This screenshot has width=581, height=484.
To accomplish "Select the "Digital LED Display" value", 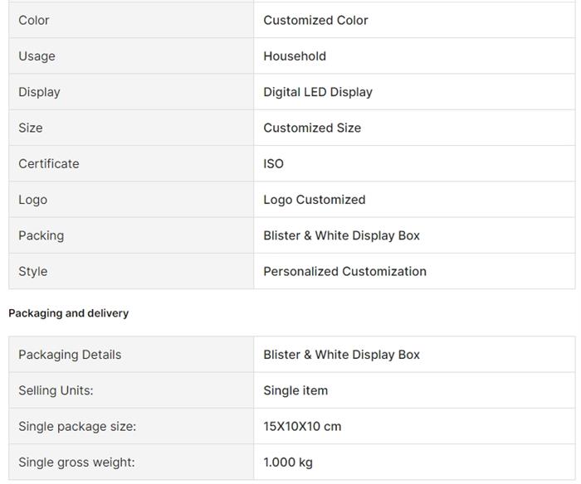I will pos(318,92).
